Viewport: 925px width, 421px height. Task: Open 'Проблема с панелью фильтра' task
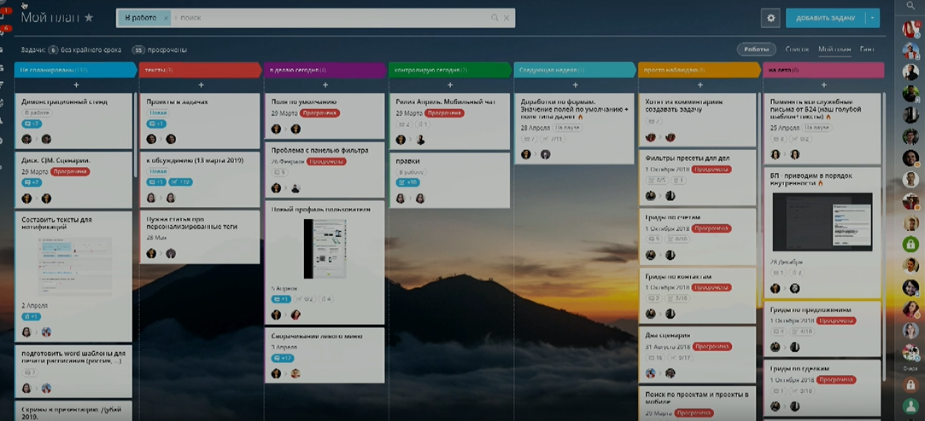[319, 150]
